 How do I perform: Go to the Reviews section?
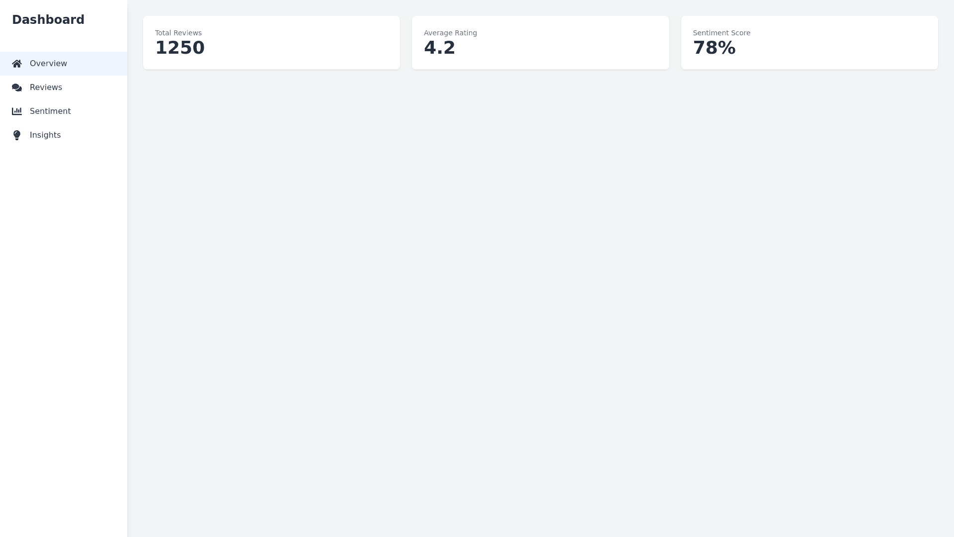pyautogui.click(x=46, y=88)
